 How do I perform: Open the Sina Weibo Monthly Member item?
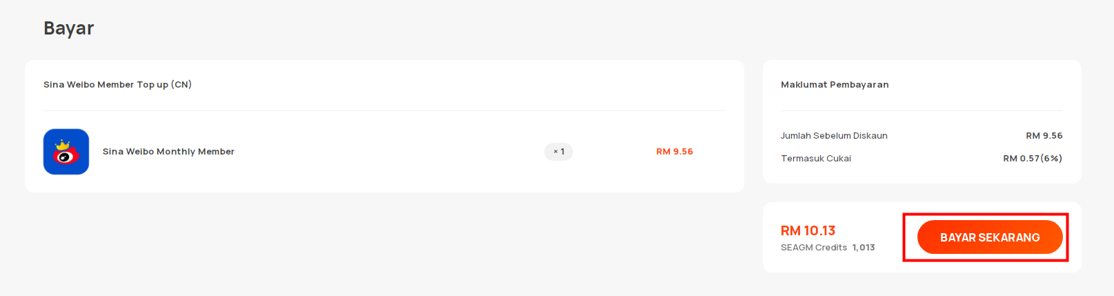point(168,152)
